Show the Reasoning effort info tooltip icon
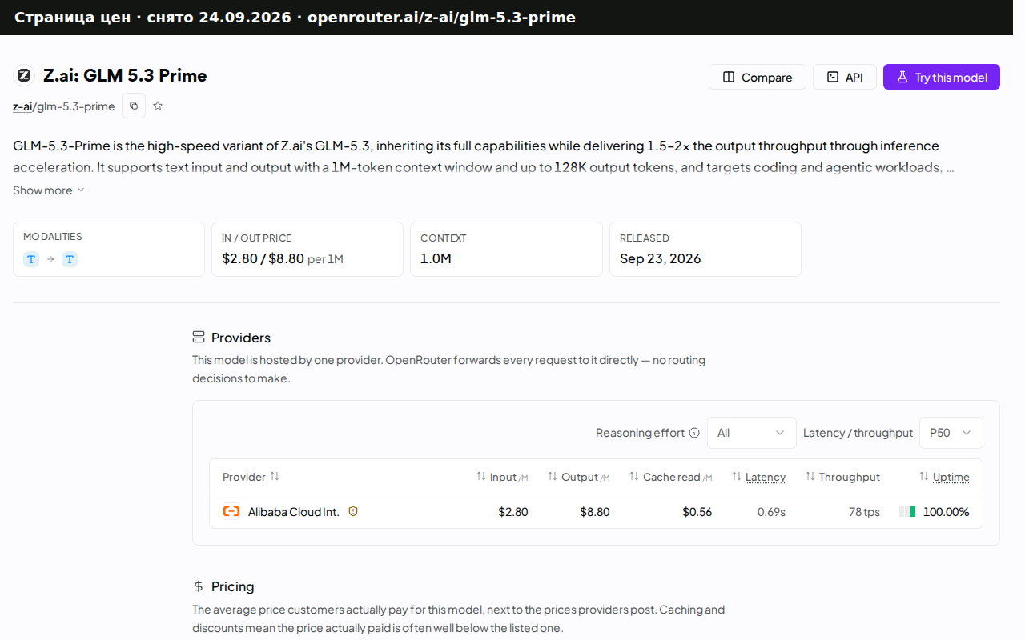This screenshot has height=640, width=1025. pos(694,433)
